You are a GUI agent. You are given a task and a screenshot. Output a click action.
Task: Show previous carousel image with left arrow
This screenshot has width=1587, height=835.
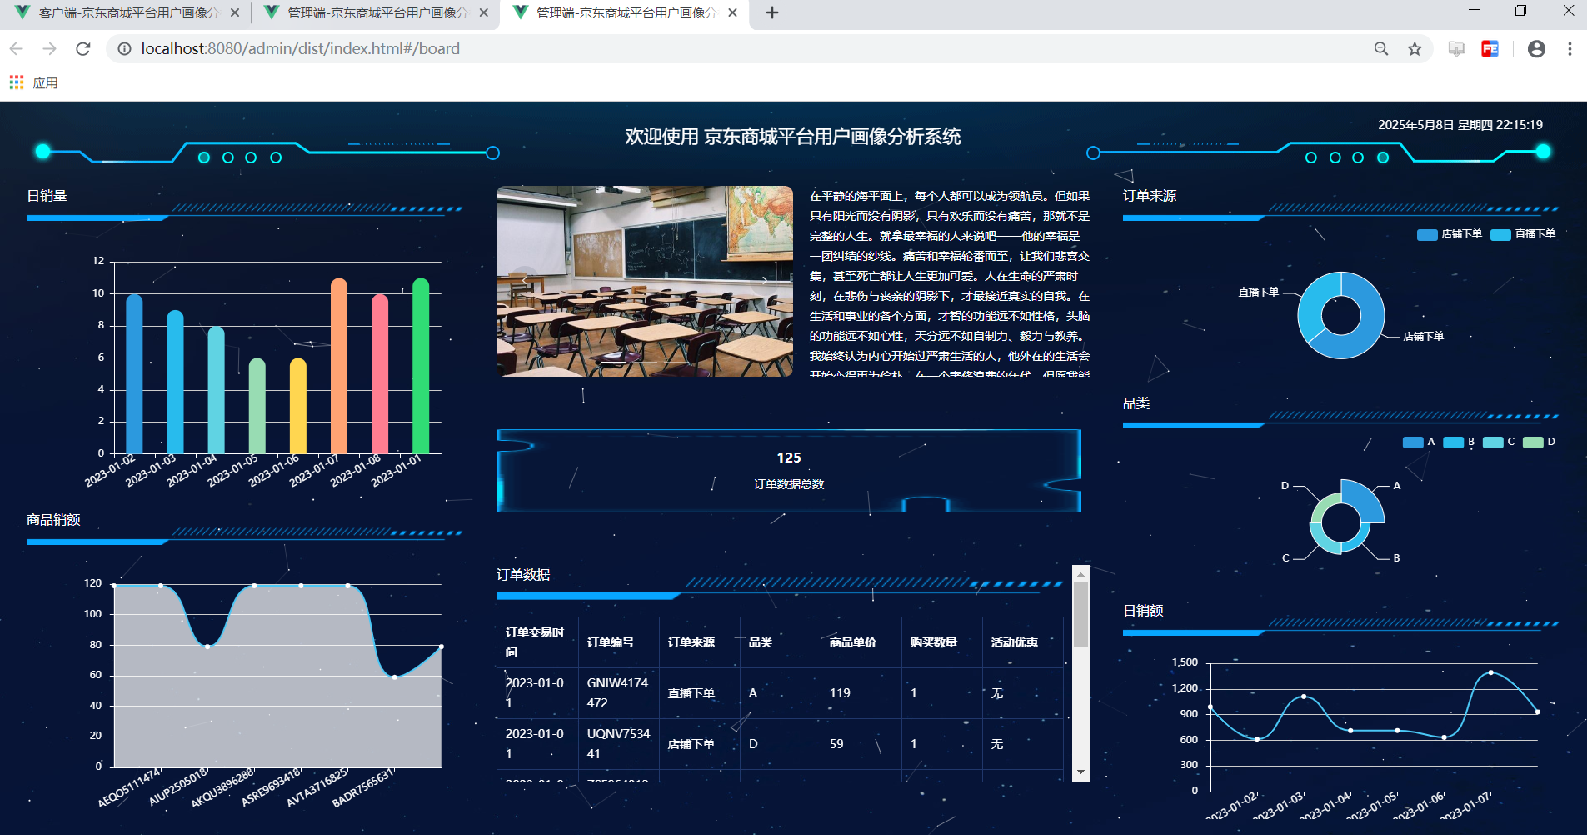click(x=525, y=281)
